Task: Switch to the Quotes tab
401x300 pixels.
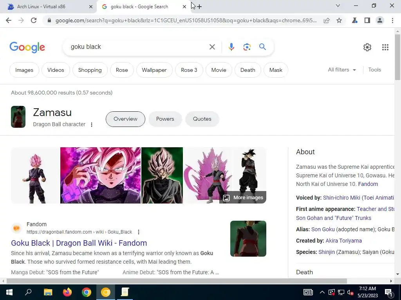Action: [x=202, y=119]
